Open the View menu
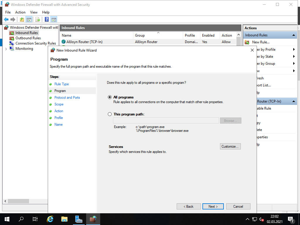Image resolution: width=300 pixels, height=225 pixels. pos(34,12)
